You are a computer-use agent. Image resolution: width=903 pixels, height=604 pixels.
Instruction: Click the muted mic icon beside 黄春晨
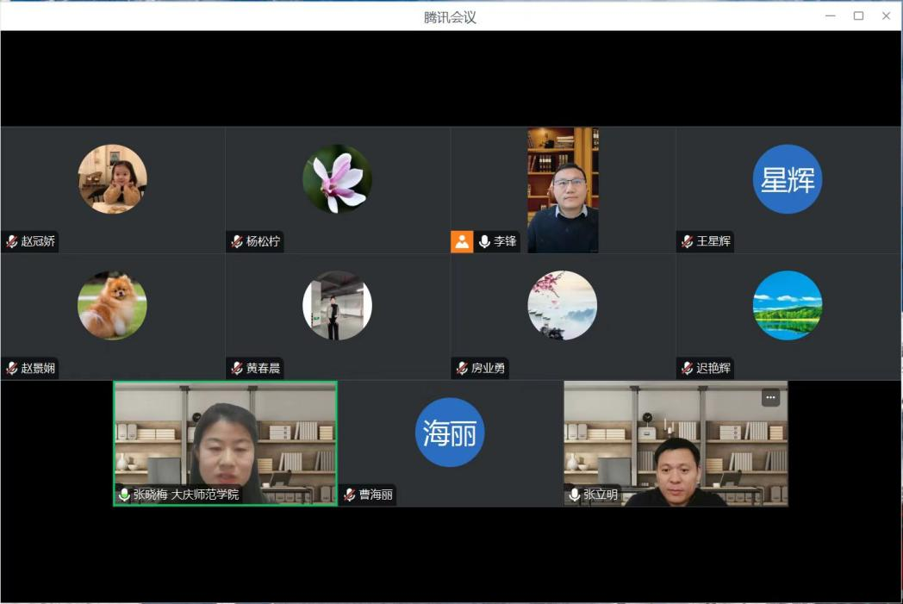(237, 369)
